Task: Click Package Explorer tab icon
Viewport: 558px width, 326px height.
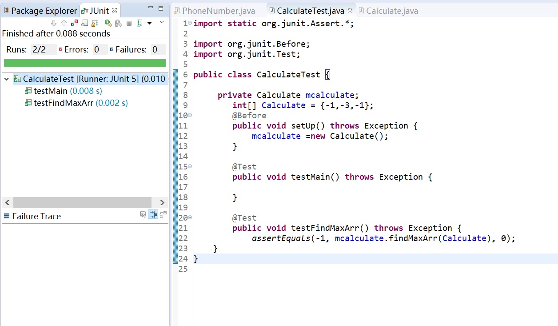Action: tap(6, 11)
